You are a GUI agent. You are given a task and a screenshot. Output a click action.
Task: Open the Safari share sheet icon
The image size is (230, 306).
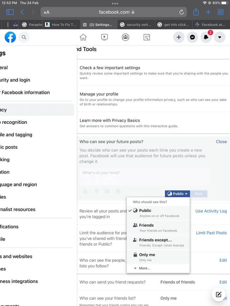click(x=196, y=12)
